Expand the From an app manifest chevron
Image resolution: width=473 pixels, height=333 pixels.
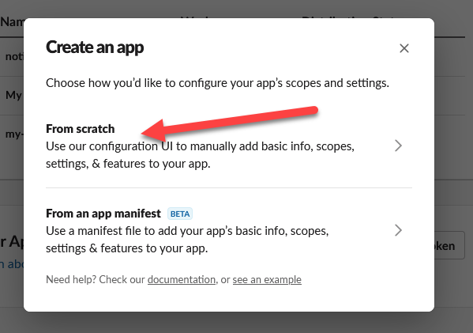tap(398, 230)
